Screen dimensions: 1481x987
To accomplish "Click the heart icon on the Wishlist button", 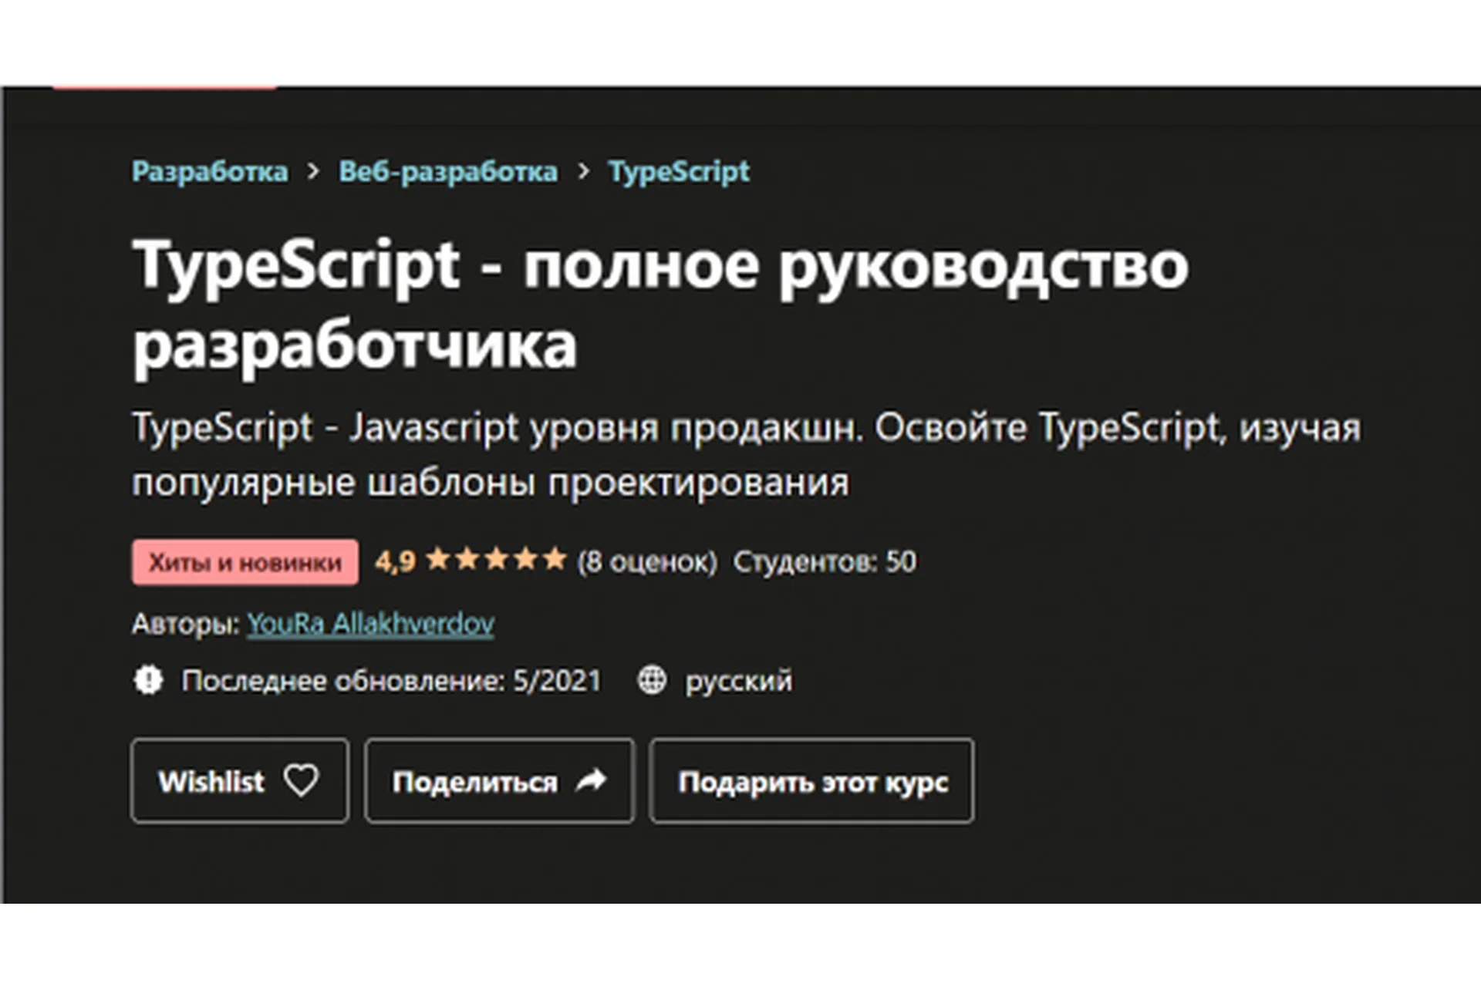I will click(x=301, y=781).
